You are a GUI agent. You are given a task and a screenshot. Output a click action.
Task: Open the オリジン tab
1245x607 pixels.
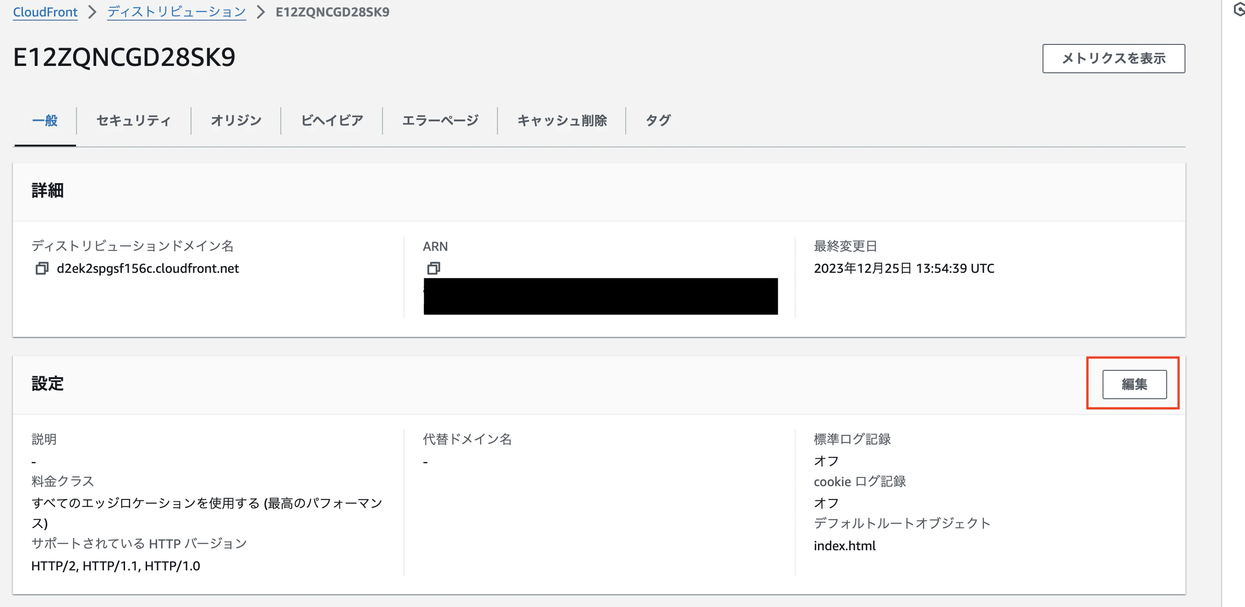coord(236,121)
